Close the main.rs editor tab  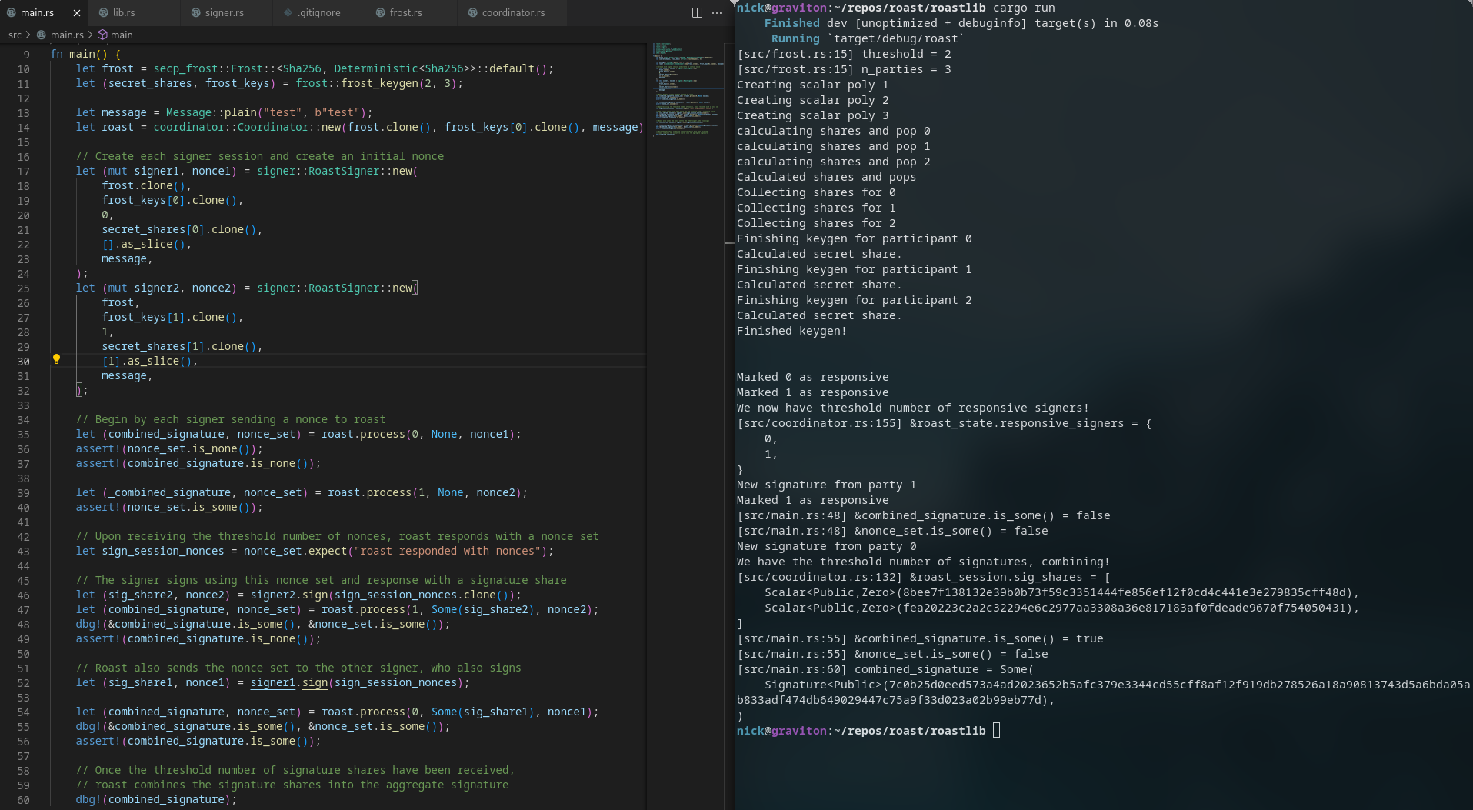(77, 13)
